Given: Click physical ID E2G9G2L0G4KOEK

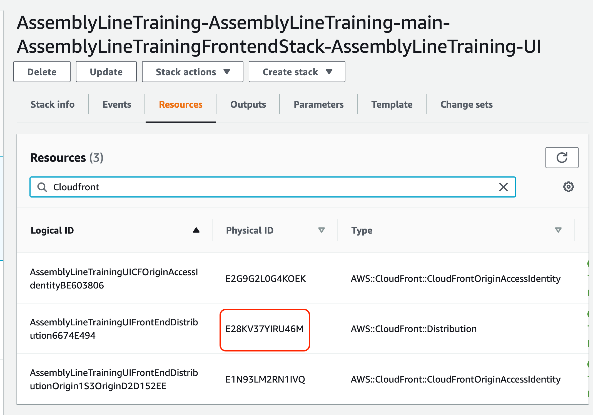Looking at the screenshot, I should pyautogui.click(x=265, y=279).
